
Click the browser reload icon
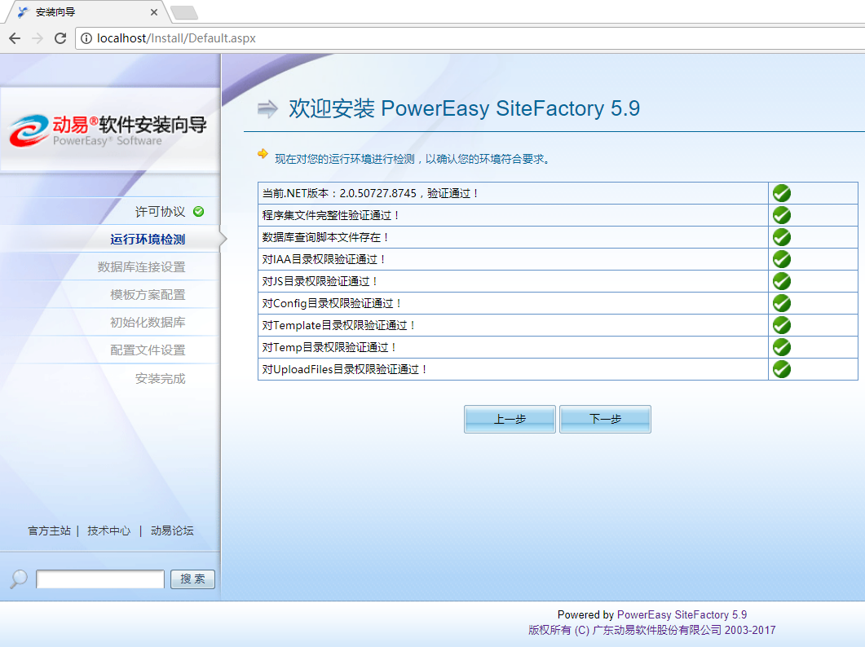click(x=60, y=38)
